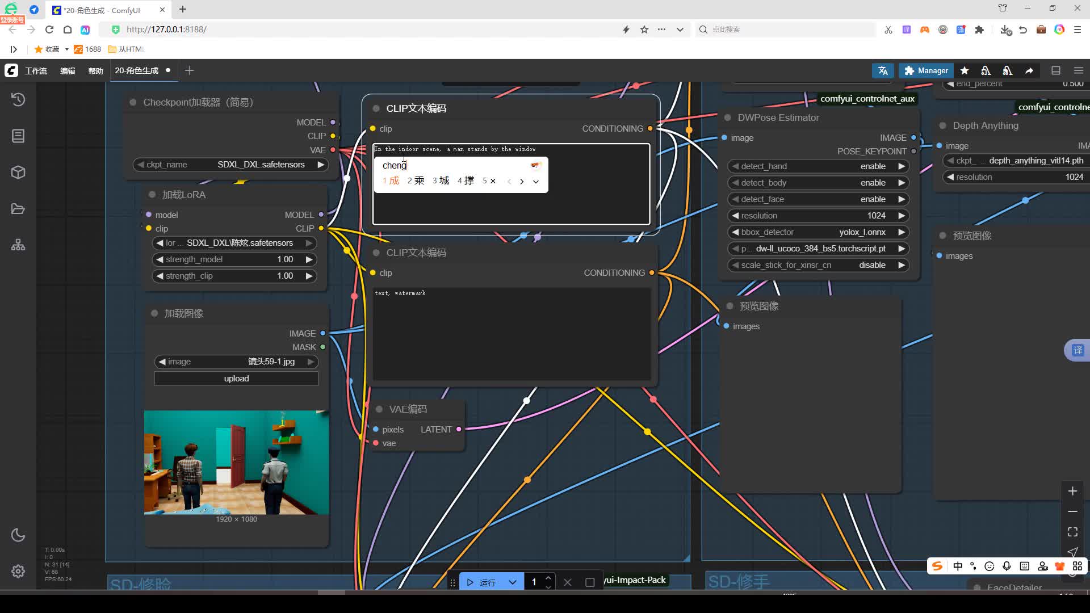Expand the run button dropdown arrow

513,582
